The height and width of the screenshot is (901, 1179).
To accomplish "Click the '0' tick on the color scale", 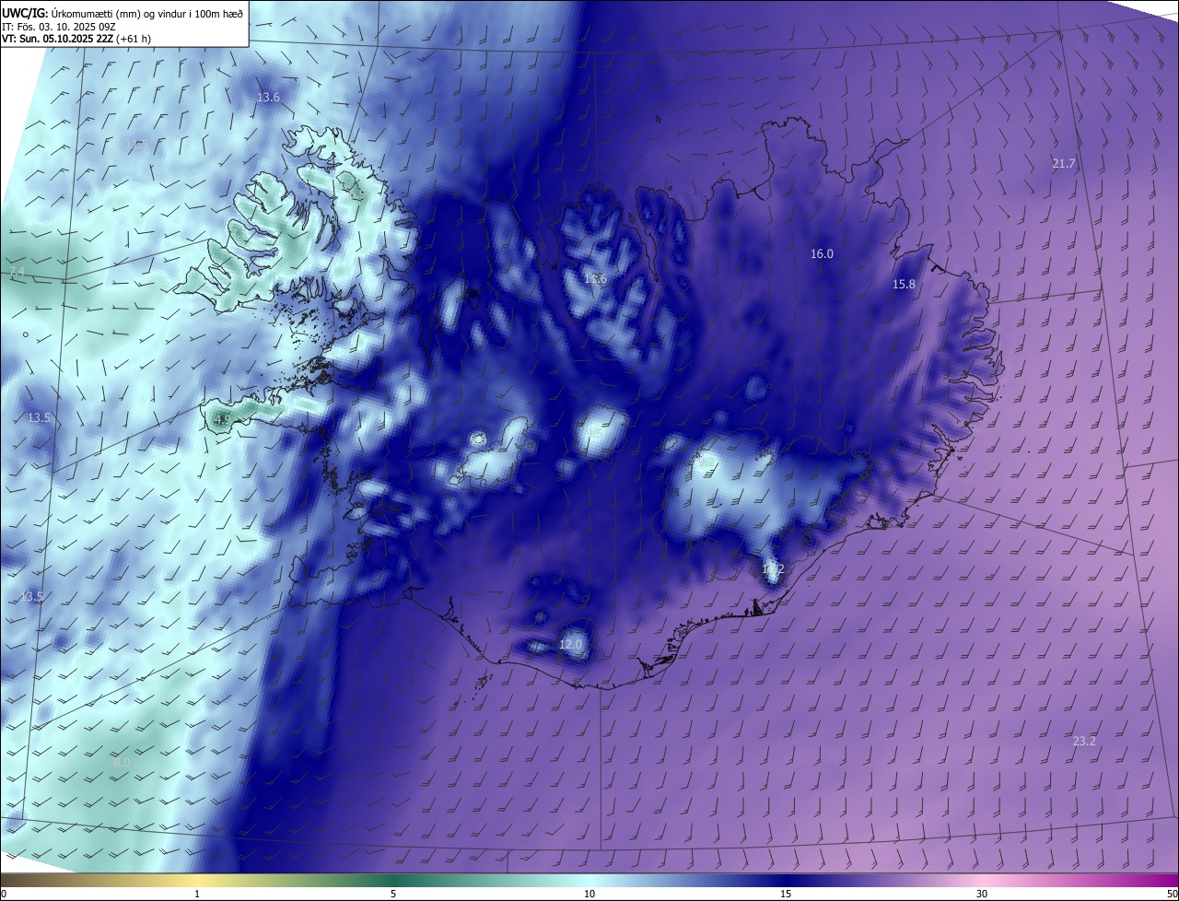I will point(4,894).
